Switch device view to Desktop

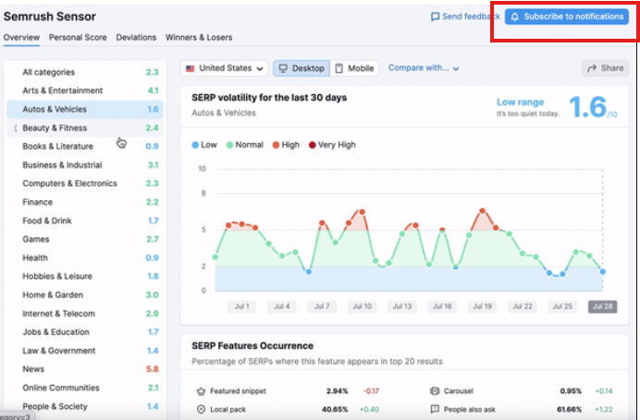click(301, 68)
